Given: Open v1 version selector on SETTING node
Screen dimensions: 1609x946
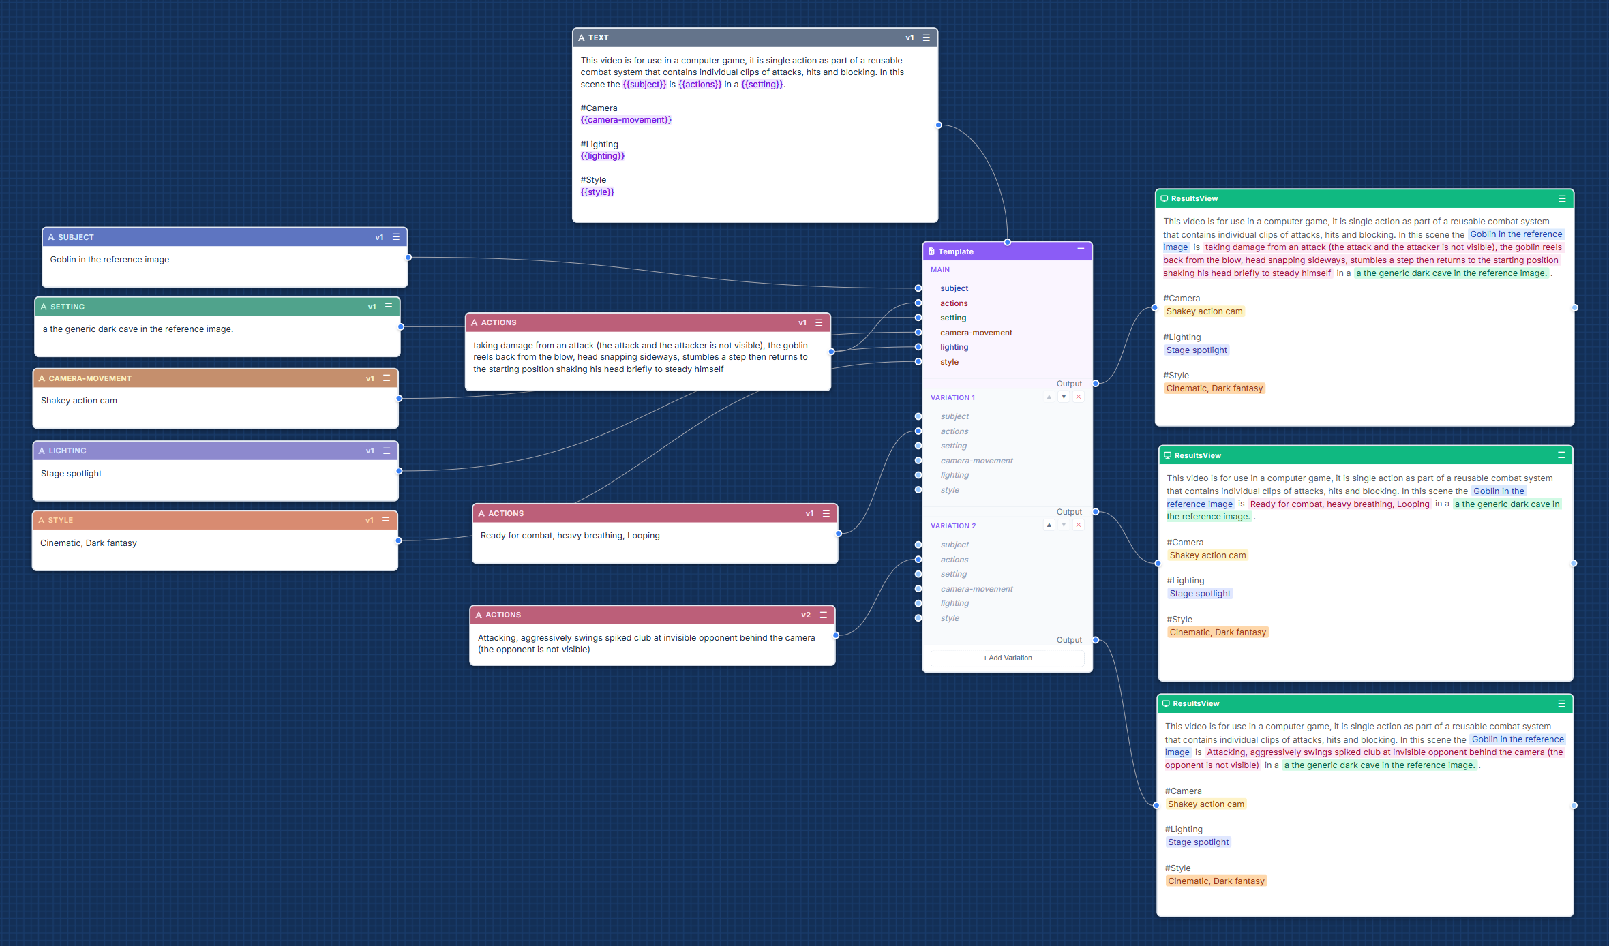Looking at the screenshot, I should pos(372,307).
